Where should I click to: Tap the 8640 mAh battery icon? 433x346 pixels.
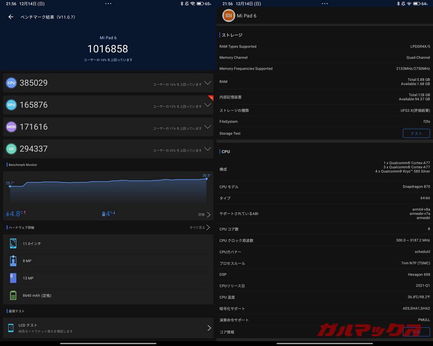point(13,295)
